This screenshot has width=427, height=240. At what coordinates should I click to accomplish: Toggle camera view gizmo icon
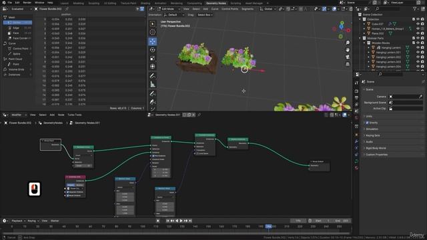pyautogui.click(x=348, y=57)
